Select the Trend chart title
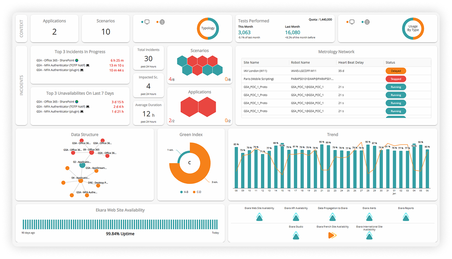 pyautogui.click(x=332, y=134)
